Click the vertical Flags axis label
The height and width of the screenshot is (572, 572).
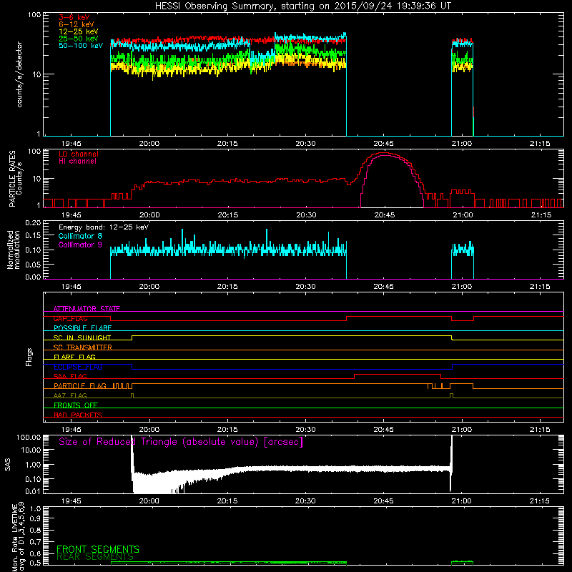[x=29, y=357]
